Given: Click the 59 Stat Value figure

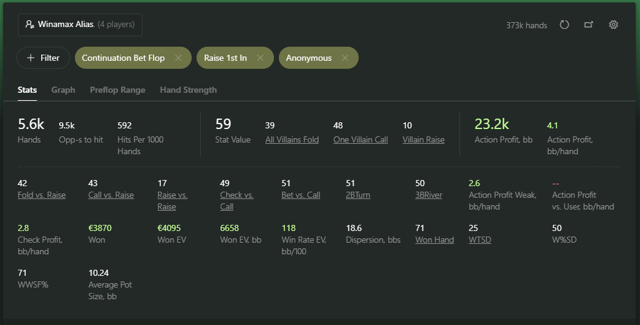Looking at the screenshot, I should 224,124.
